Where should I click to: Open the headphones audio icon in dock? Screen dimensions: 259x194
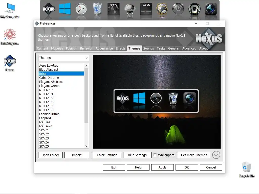tap(195, 9)
